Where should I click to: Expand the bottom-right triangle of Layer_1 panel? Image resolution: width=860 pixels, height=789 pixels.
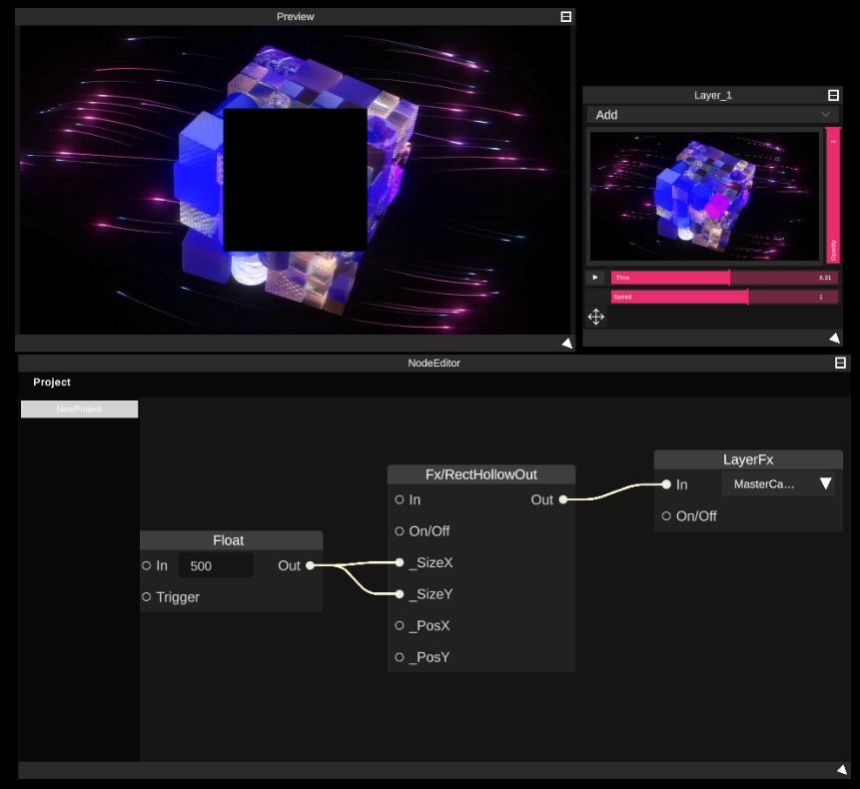pyautogui.click(x=834, y=338)
